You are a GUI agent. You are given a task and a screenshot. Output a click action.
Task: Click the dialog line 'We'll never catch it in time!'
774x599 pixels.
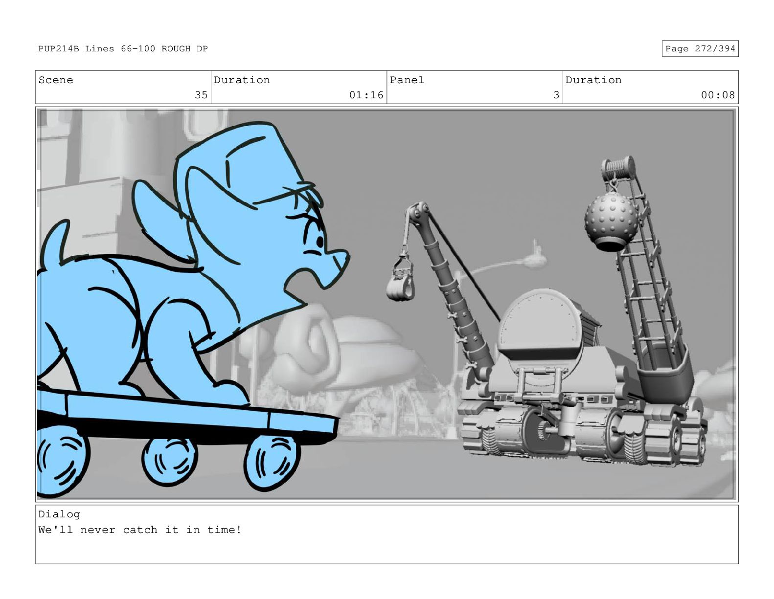pyautogui.click(x=140, y=530)
